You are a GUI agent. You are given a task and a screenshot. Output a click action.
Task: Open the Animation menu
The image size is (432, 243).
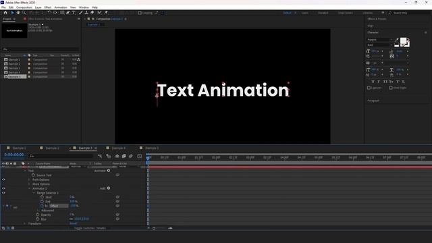tap(61, 7)
